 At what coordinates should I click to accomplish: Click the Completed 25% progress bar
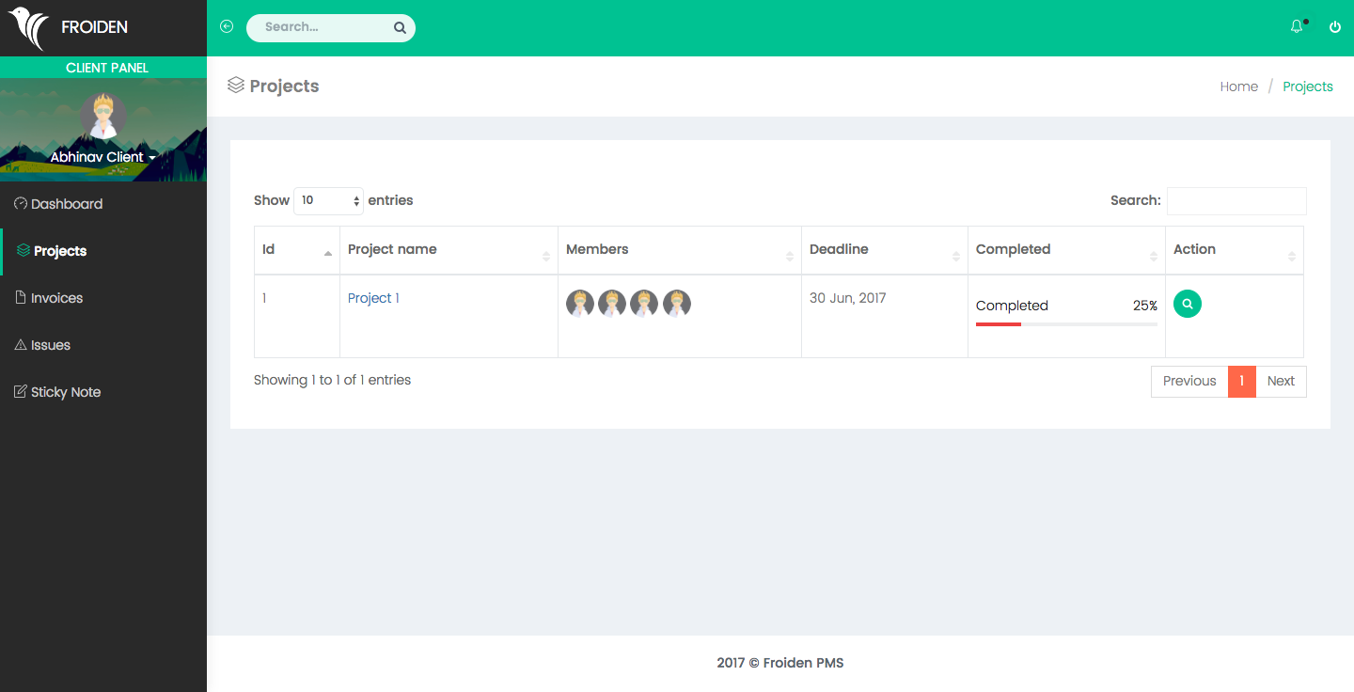pos(1066,323)
